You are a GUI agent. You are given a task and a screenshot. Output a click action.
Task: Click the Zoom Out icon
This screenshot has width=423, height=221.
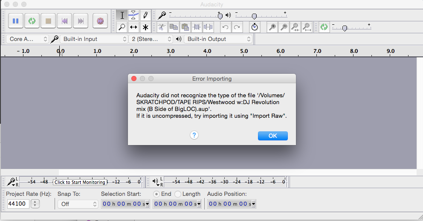click(284, 27)
